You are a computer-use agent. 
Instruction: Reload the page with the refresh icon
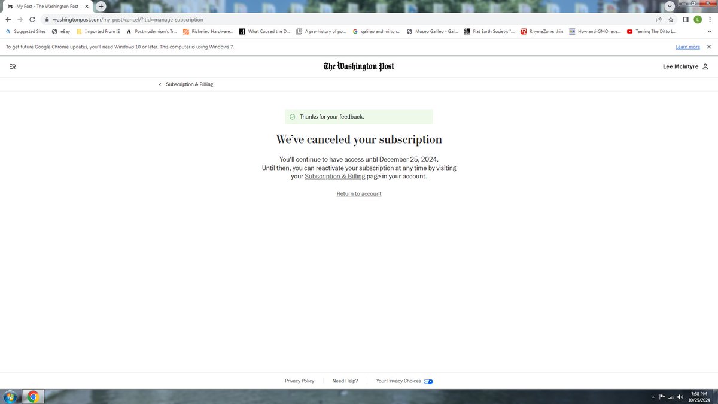click(x=33, y=19)
